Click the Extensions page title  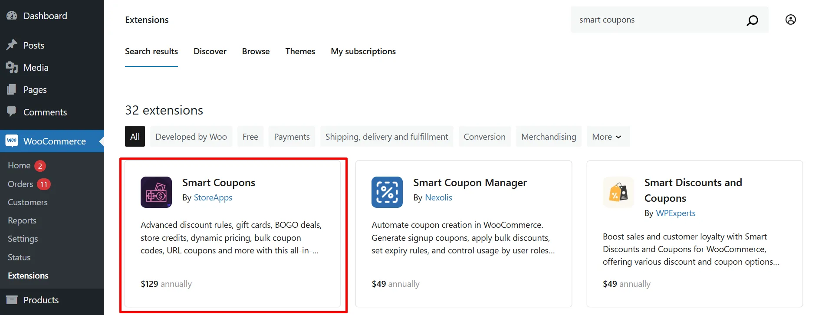[x=147, y=20]
